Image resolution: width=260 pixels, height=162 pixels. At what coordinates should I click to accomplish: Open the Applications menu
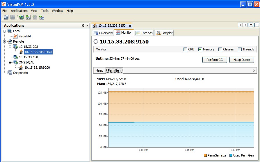pyautogui.click(x=19, y=11)
